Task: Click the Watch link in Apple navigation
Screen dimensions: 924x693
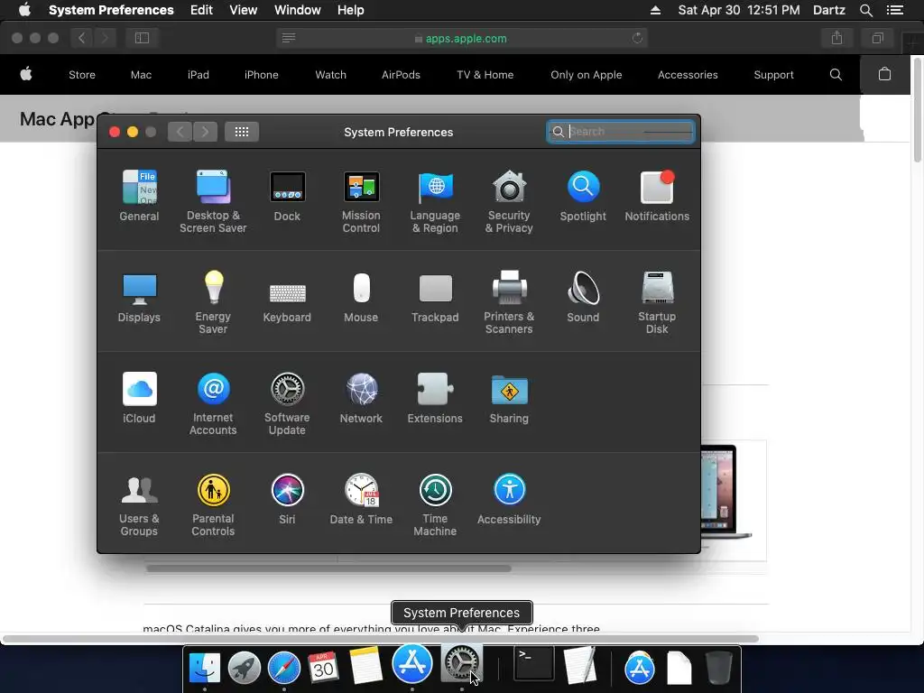Action: click(330, 75)
